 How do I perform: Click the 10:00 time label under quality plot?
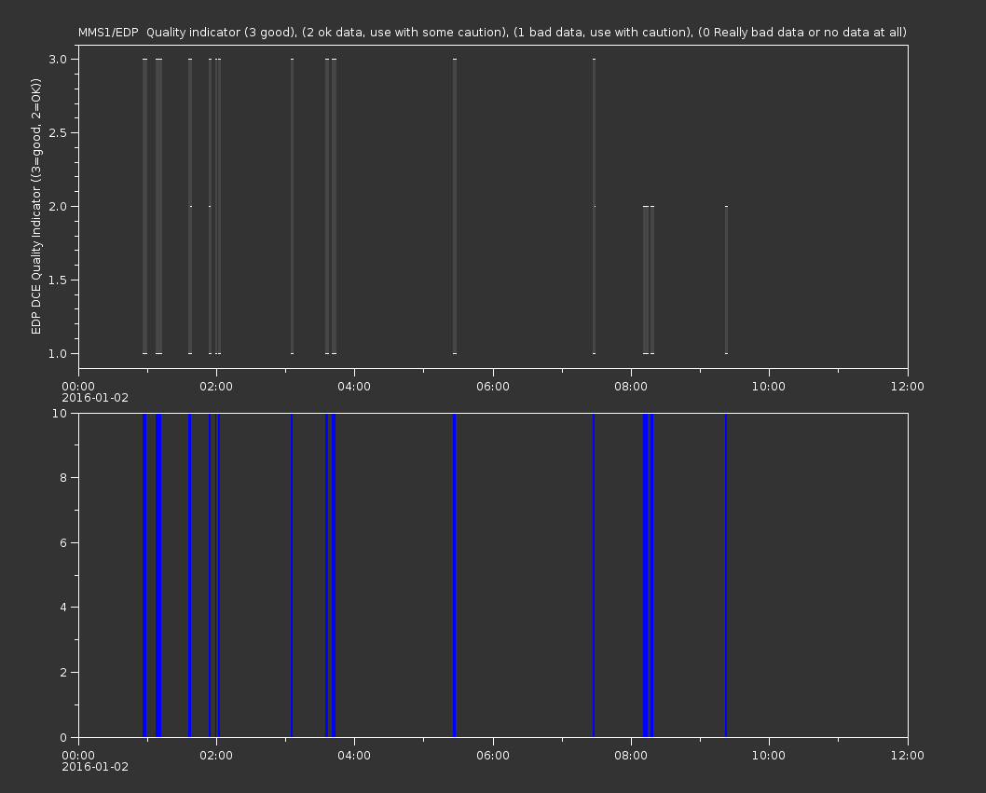(769, 386)
